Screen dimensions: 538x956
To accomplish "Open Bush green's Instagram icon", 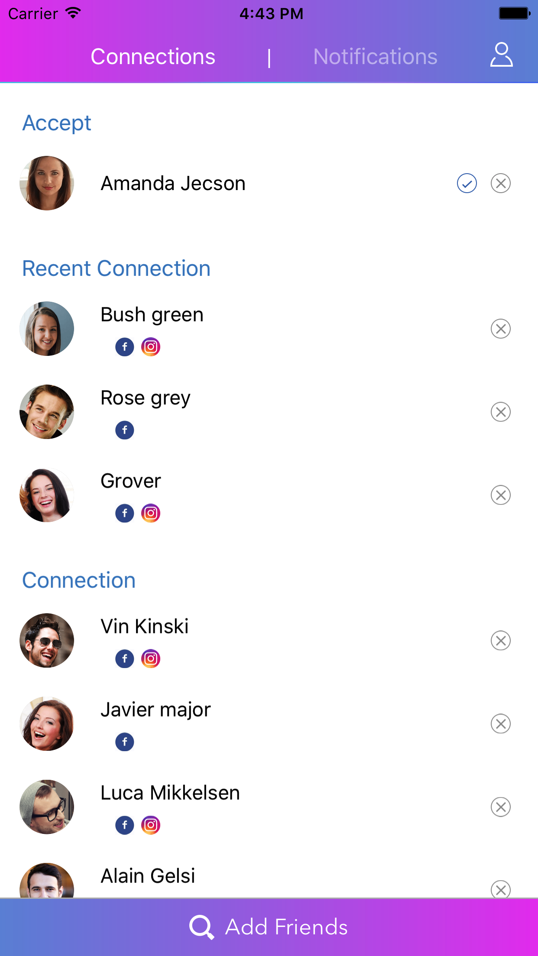I will [151, 347].
